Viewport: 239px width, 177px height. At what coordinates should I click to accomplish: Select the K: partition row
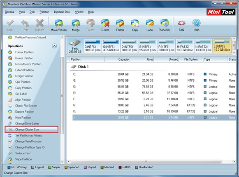pyautogui.click(x=154, y=111)
